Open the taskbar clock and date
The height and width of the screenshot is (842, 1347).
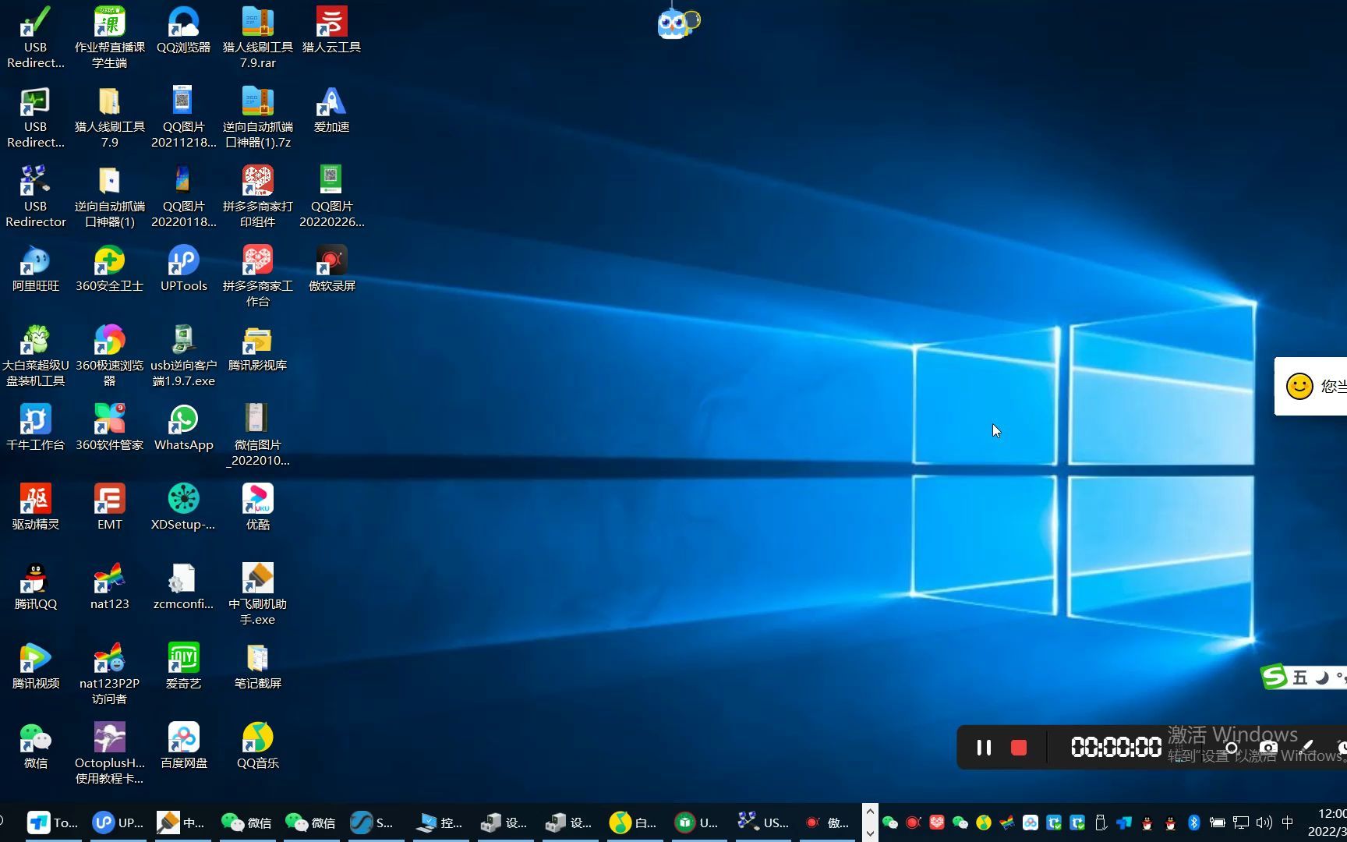(x=1328, y=823)
